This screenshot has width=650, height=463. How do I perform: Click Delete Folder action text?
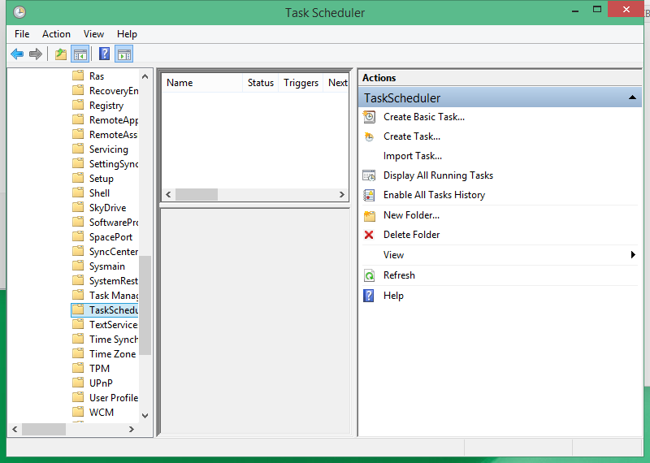pyautogui.click(x=411, y=235)
